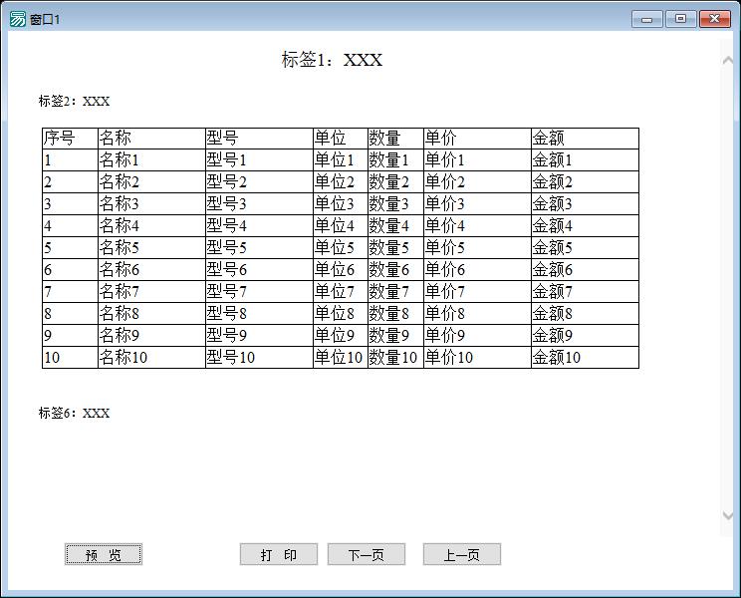This screenshot has width=741, height=598.
Task: Select the cell 金额8
Action: tap(586, 313)
